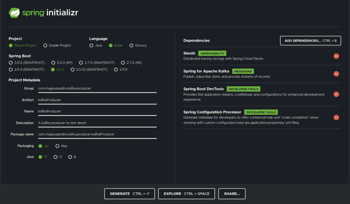Image resolution: width=350 pixels, height=204 pixels.
Task: Select Spring Boot 3.0.0 (M1)
Action: 62,63
